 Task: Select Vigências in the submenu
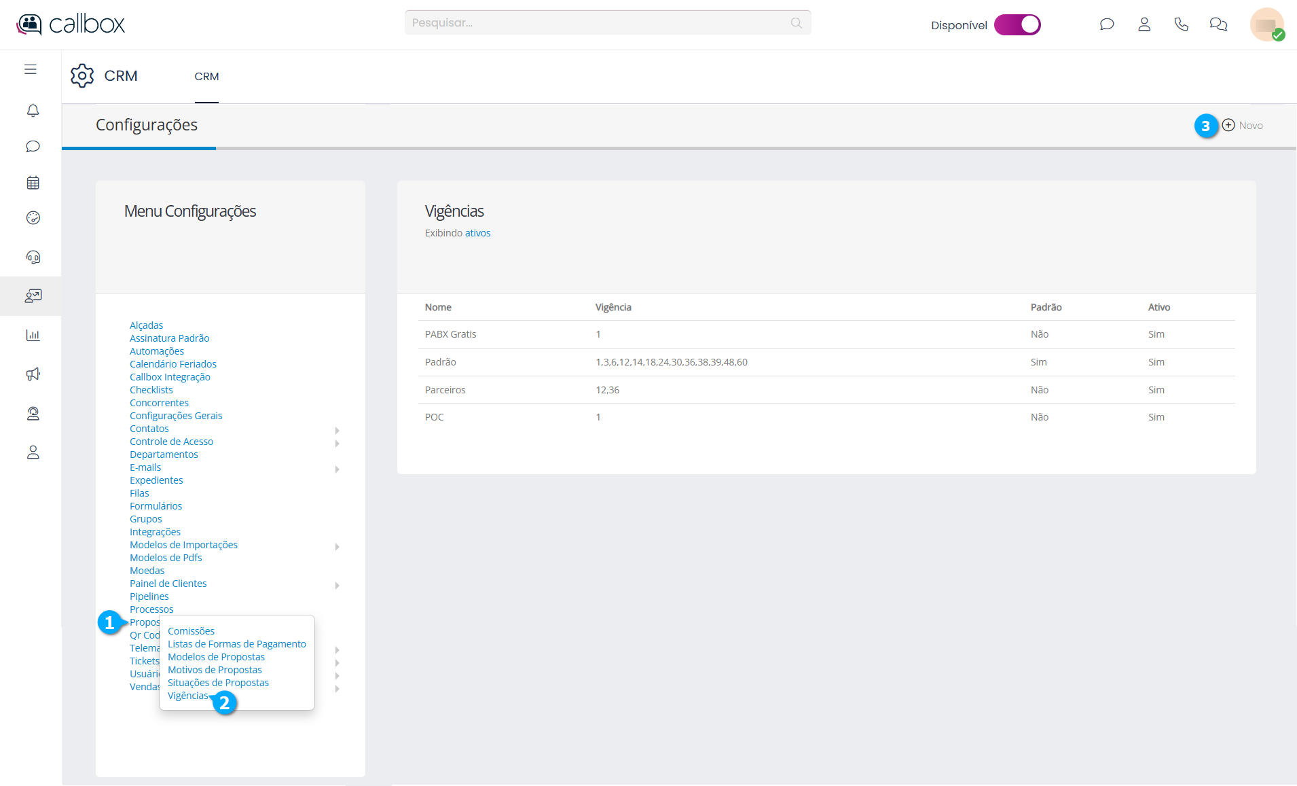click(x=188, y=696)
